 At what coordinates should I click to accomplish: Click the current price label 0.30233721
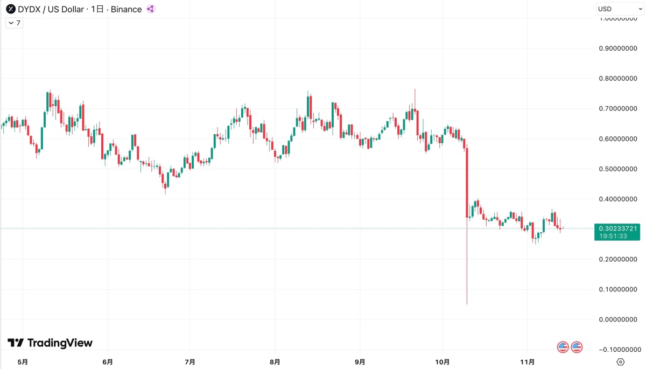point(617,228)
